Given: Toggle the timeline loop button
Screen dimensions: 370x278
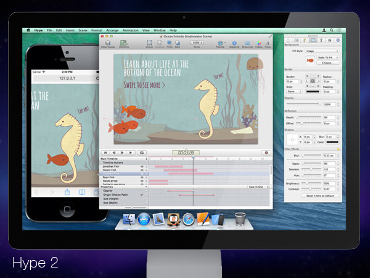Looking at the screenshot, I should pyautogui.click(x=142, y=153).
